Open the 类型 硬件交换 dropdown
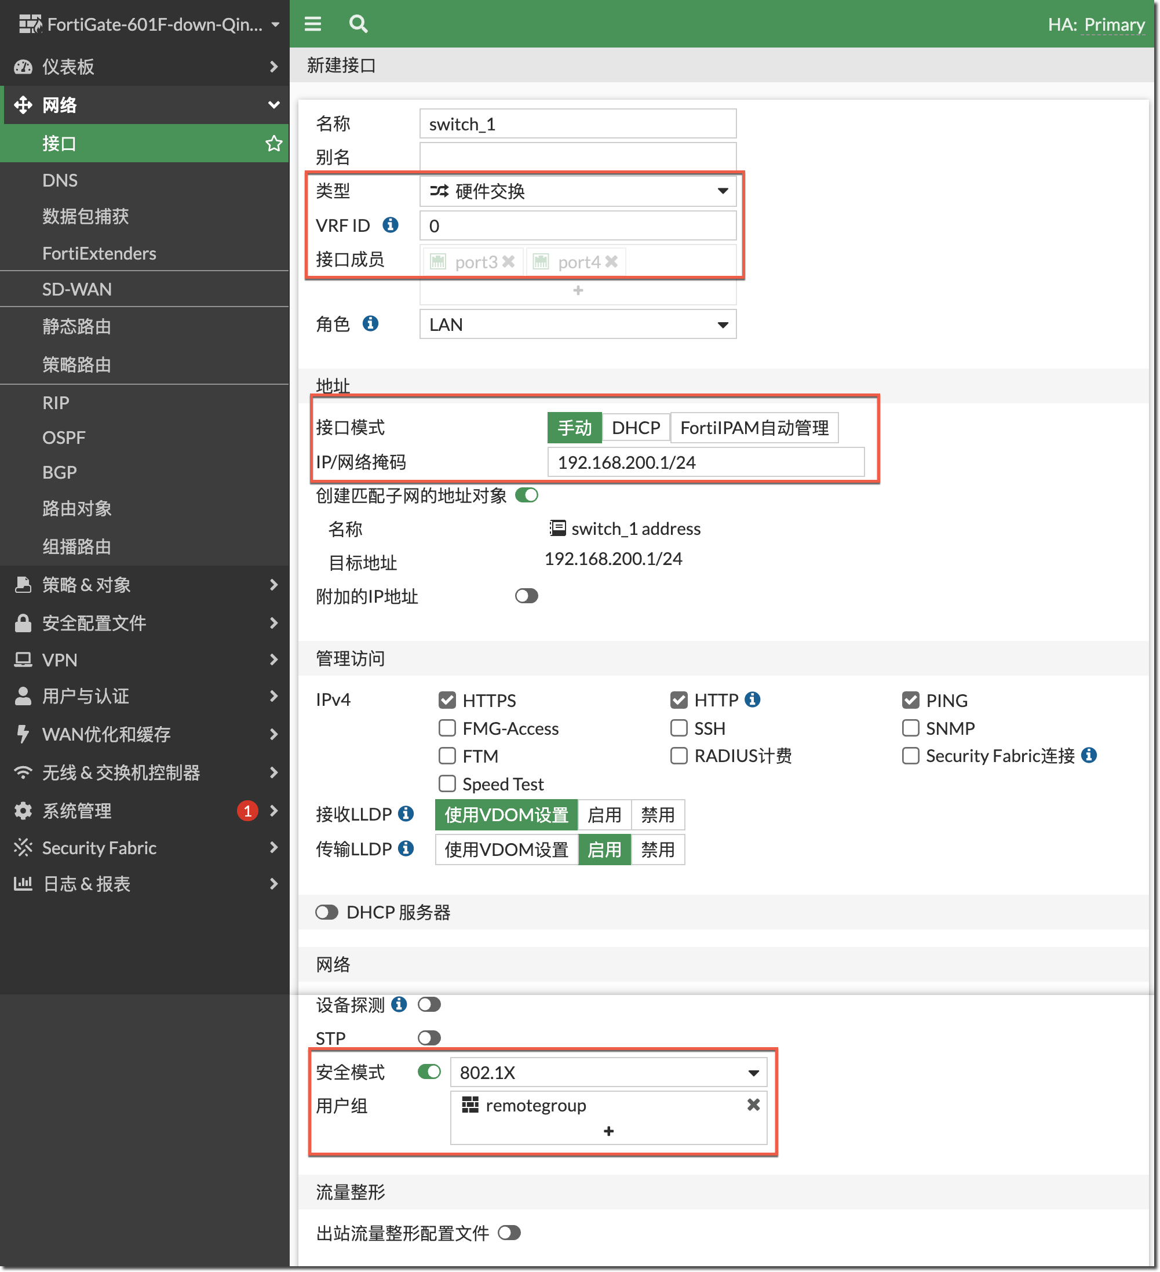The image size is (1160, 1272). [577, 191]
